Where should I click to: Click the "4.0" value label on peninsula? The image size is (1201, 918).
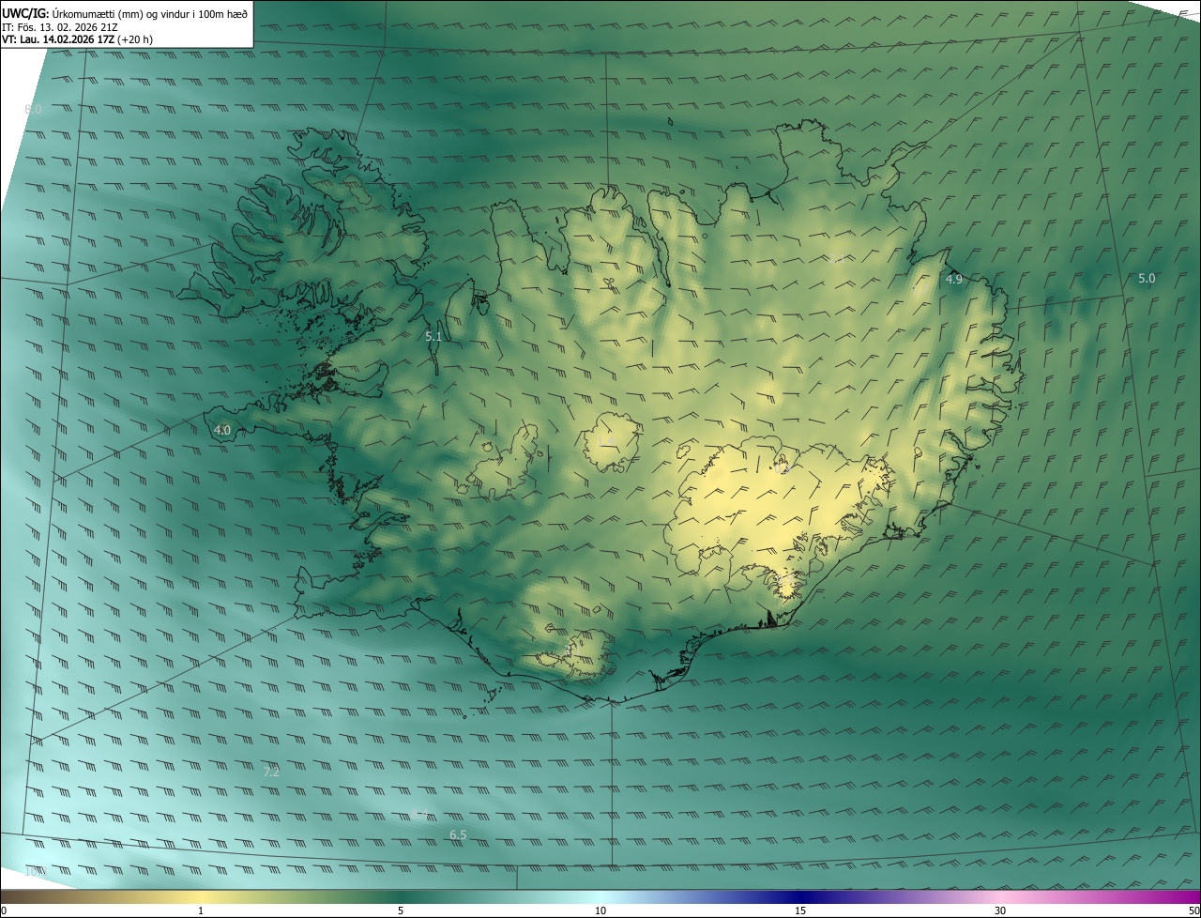tap(222, 431)
